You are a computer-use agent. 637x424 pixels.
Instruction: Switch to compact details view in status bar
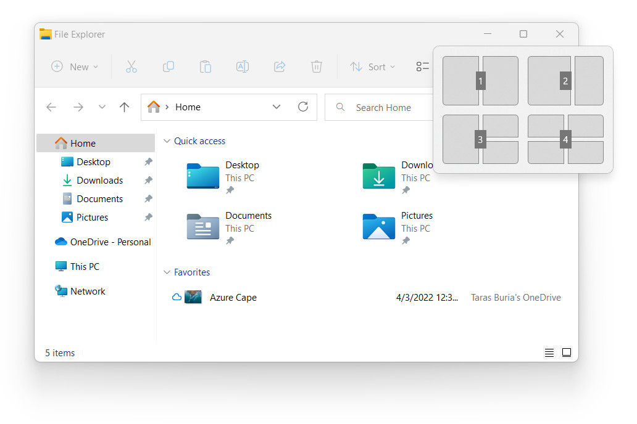coord(549,353)
